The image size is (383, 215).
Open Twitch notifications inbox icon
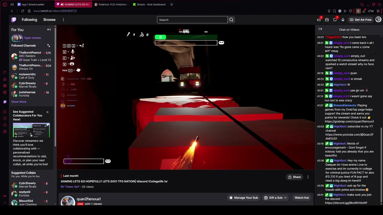[x=327, y=20]
